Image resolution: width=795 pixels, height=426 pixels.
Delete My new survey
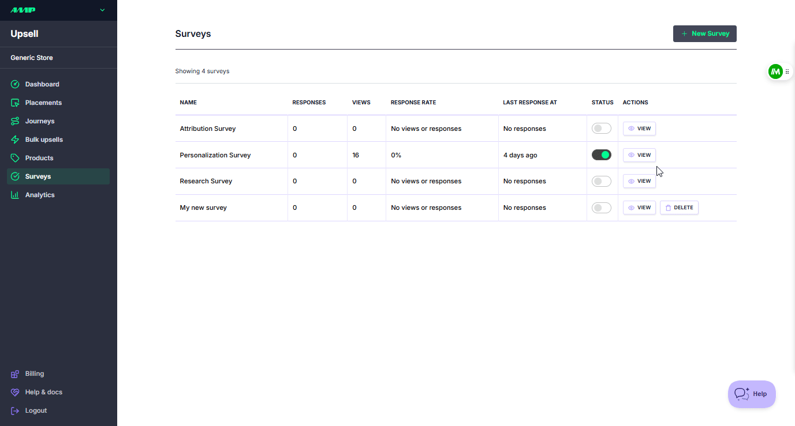click(x=679, y=208)
